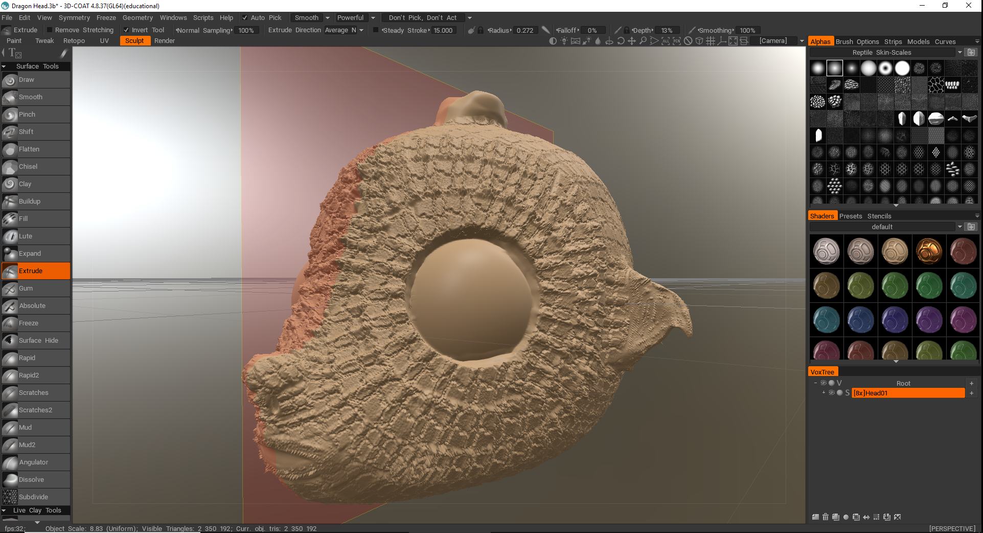Toggle the Depth lock icon

[x=626, y=30]
